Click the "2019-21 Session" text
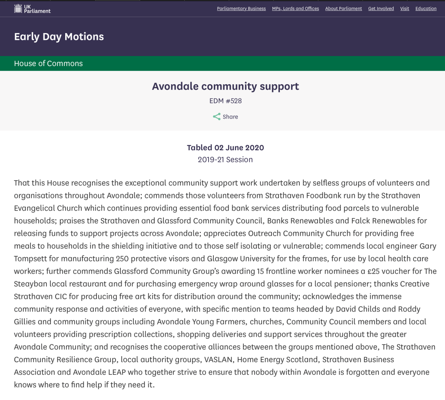 coord(225,159)
